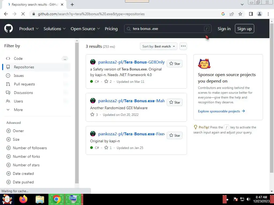Open the Chrome profile avatar

coord(260,14)
